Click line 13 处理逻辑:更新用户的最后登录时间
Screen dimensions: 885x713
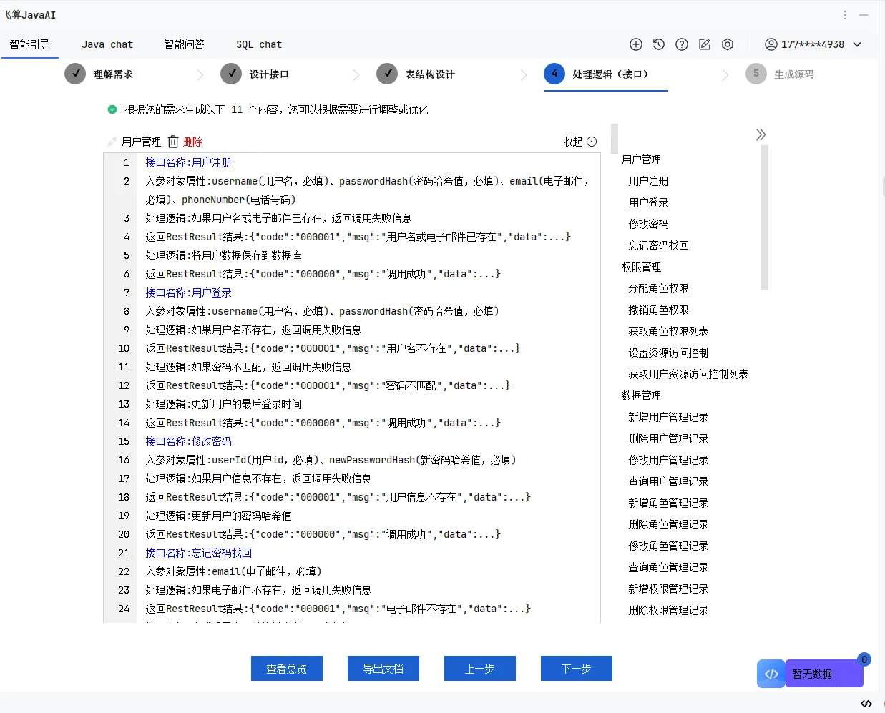[224, 404]
